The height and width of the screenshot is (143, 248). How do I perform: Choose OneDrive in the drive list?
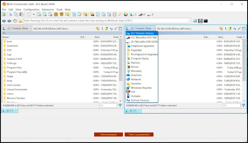[x=142, y=75]
